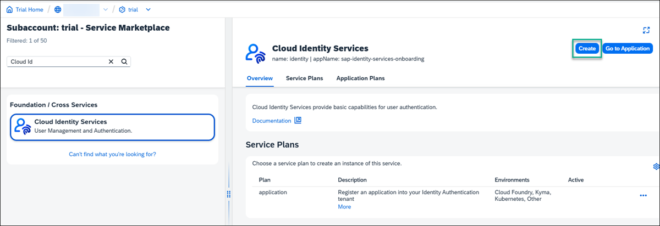Click the full screen expand icon
The height and width of the screenshot is (226, 660).
[x=647, y=30]
